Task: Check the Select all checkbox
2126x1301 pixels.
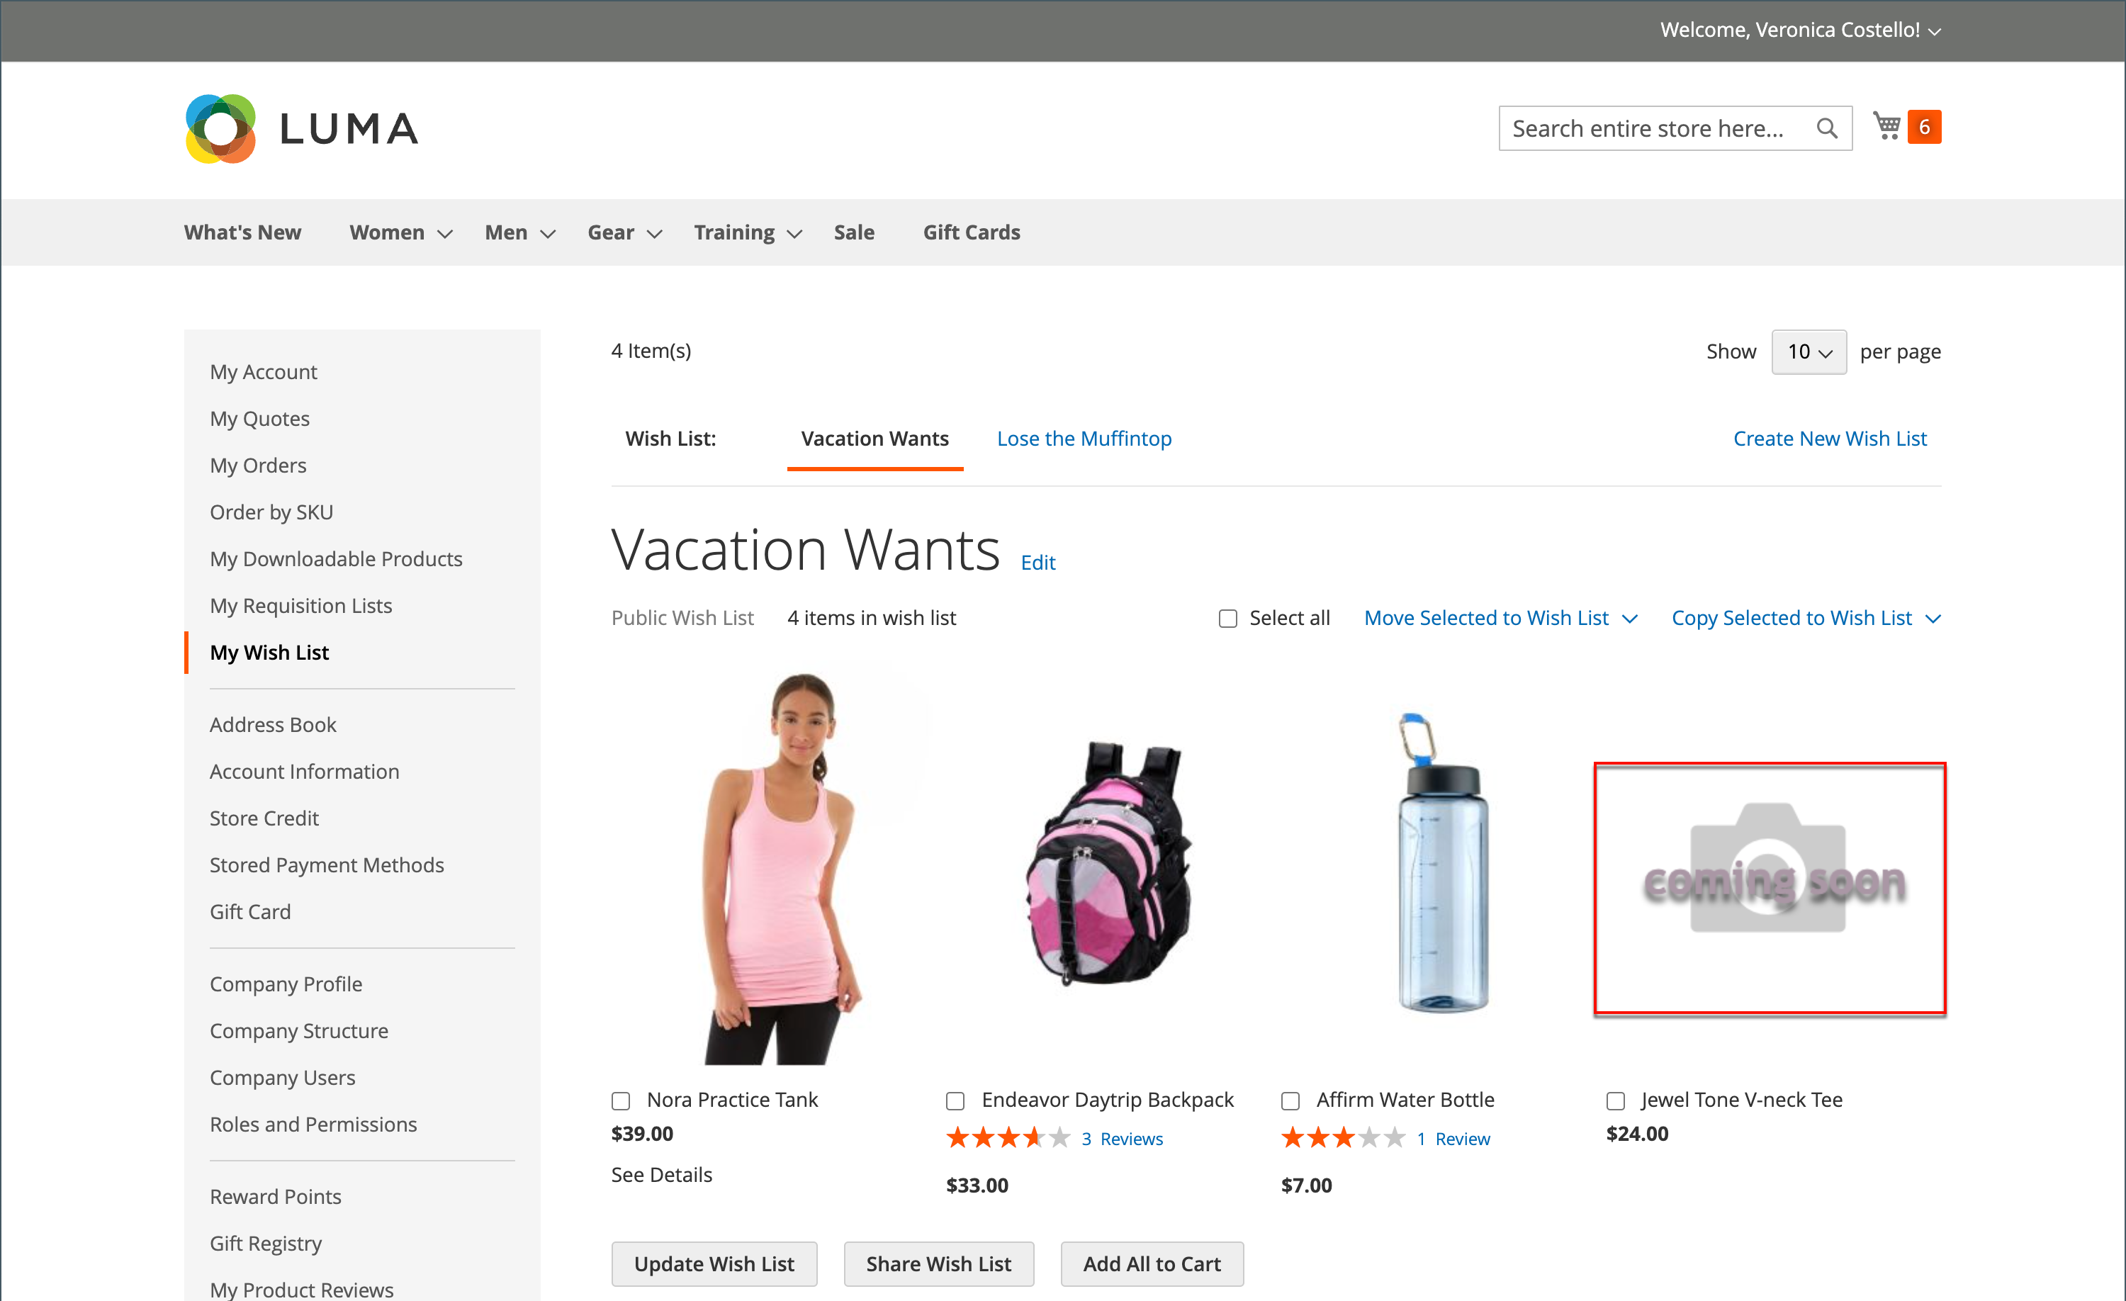Action: (x=1228, y=619)
